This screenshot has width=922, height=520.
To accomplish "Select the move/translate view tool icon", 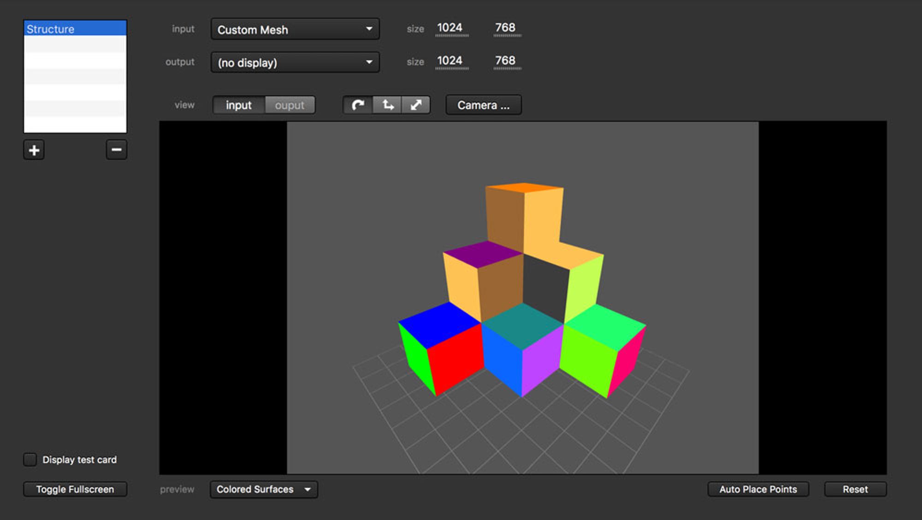I will pos(388,105).
